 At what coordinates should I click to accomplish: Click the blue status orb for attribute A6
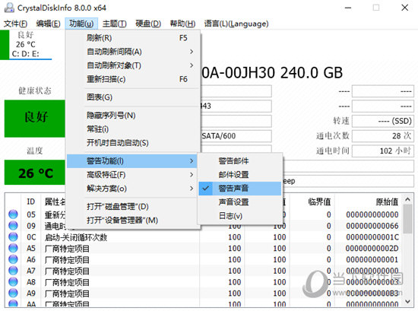tap(13, 259)
